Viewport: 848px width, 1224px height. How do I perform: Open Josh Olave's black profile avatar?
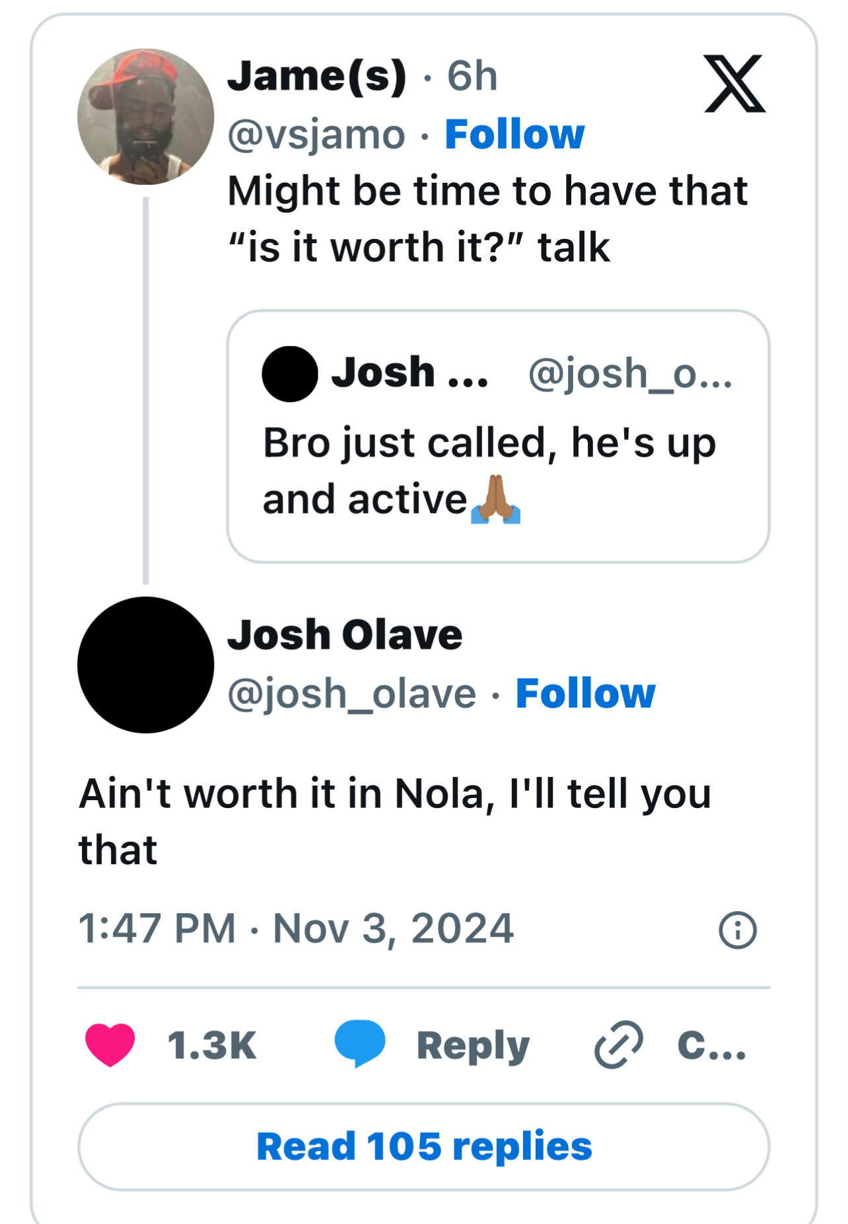point(146,665)
